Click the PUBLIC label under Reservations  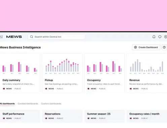[x=60, y=118]
